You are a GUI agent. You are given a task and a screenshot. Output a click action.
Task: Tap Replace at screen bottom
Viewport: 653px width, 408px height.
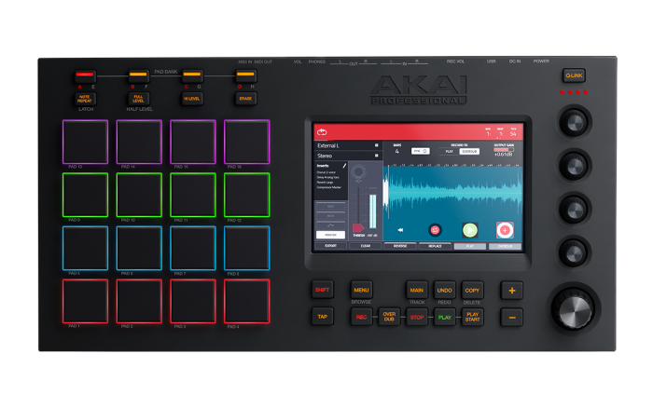coord(436,246)
